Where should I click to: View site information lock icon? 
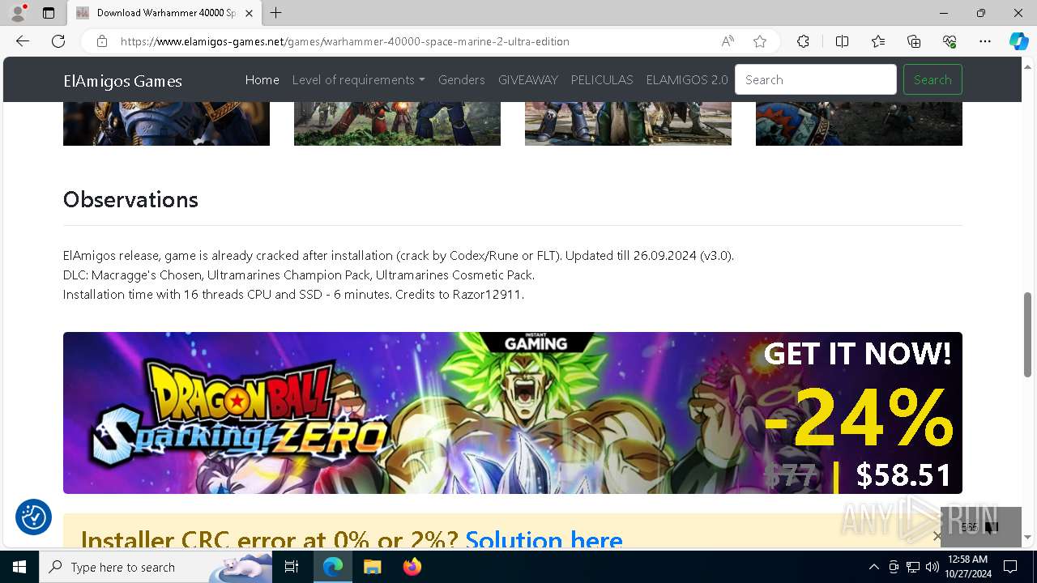click(101, 41)
